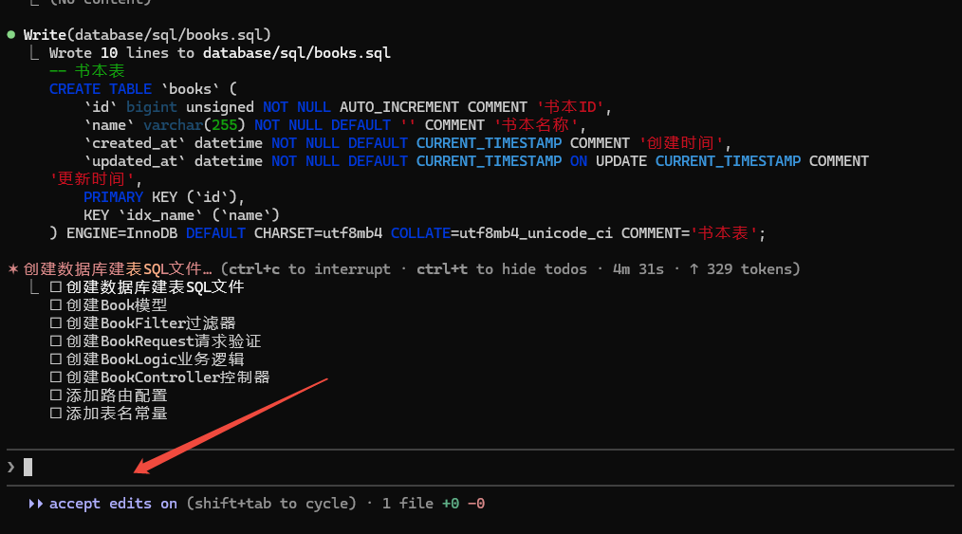The width and height of the screenshot is (962, 534).
Task: Click the '1 file +0 -0' change summary
Action: 434,504
